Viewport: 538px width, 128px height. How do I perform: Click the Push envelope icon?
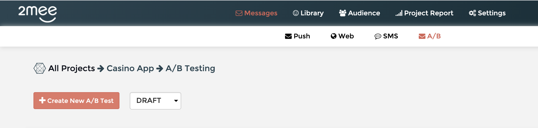click(x=288, y=36)
